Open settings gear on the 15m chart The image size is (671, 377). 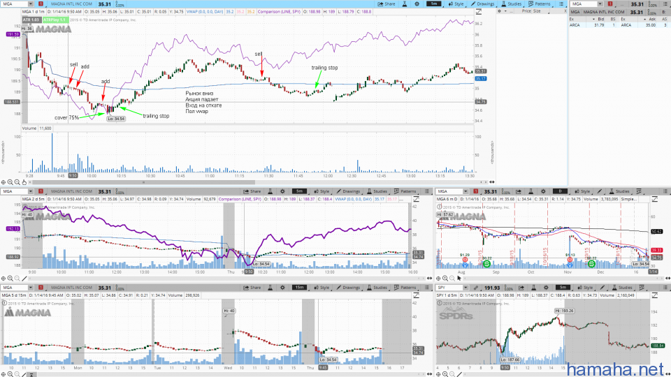point(282,288)
